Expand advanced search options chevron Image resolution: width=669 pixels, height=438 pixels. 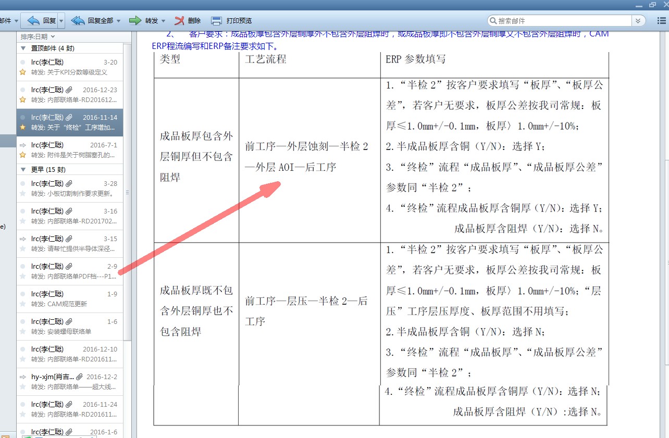[639, 21]
